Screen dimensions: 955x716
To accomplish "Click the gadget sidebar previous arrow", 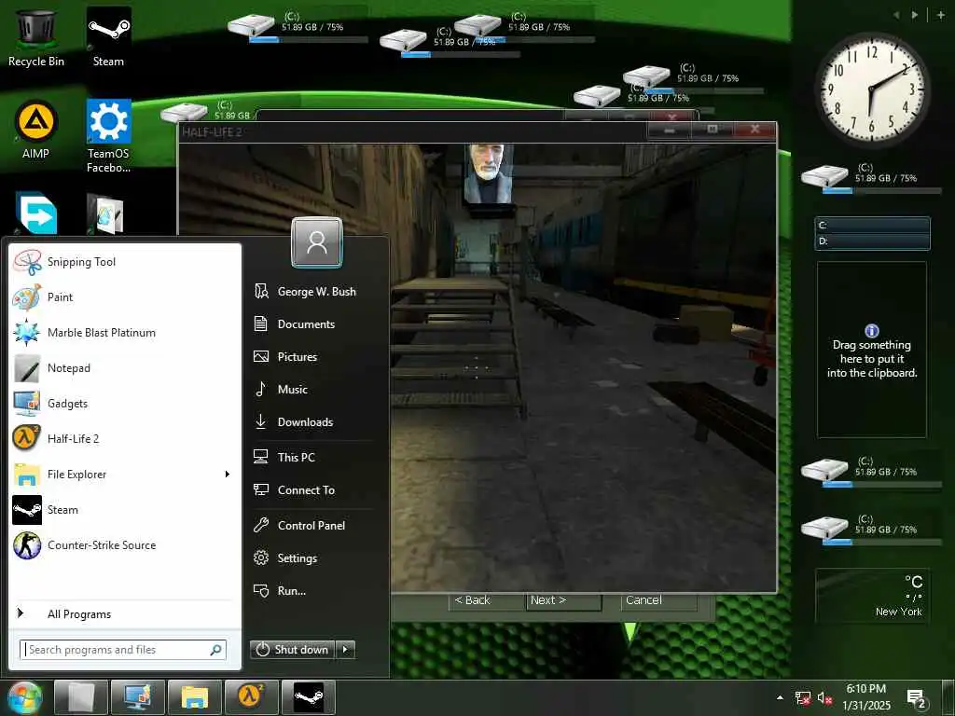I will pyautogui.click(x=897, y=15).
